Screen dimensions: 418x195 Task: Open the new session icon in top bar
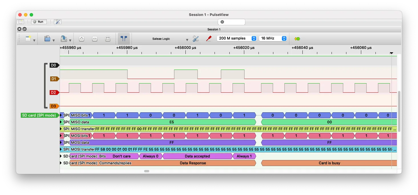[21, 22]
